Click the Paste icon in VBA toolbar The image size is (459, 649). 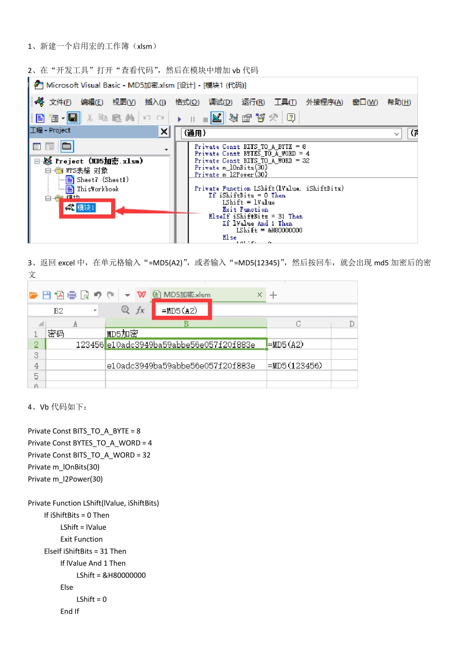pos(116,118)
